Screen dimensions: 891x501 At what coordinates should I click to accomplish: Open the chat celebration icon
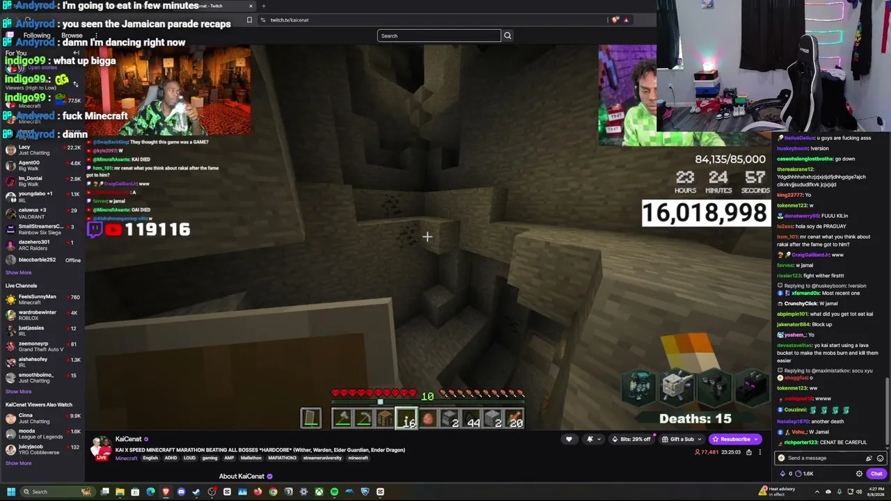(x=869, y=458)
